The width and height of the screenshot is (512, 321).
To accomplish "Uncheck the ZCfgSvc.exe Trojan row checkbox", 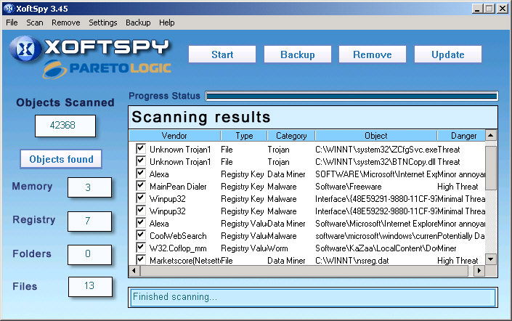I will tap(141, 149).
